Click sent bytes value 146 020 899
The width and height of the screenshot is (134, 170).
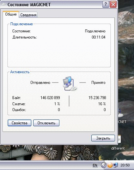coord(50,98)
